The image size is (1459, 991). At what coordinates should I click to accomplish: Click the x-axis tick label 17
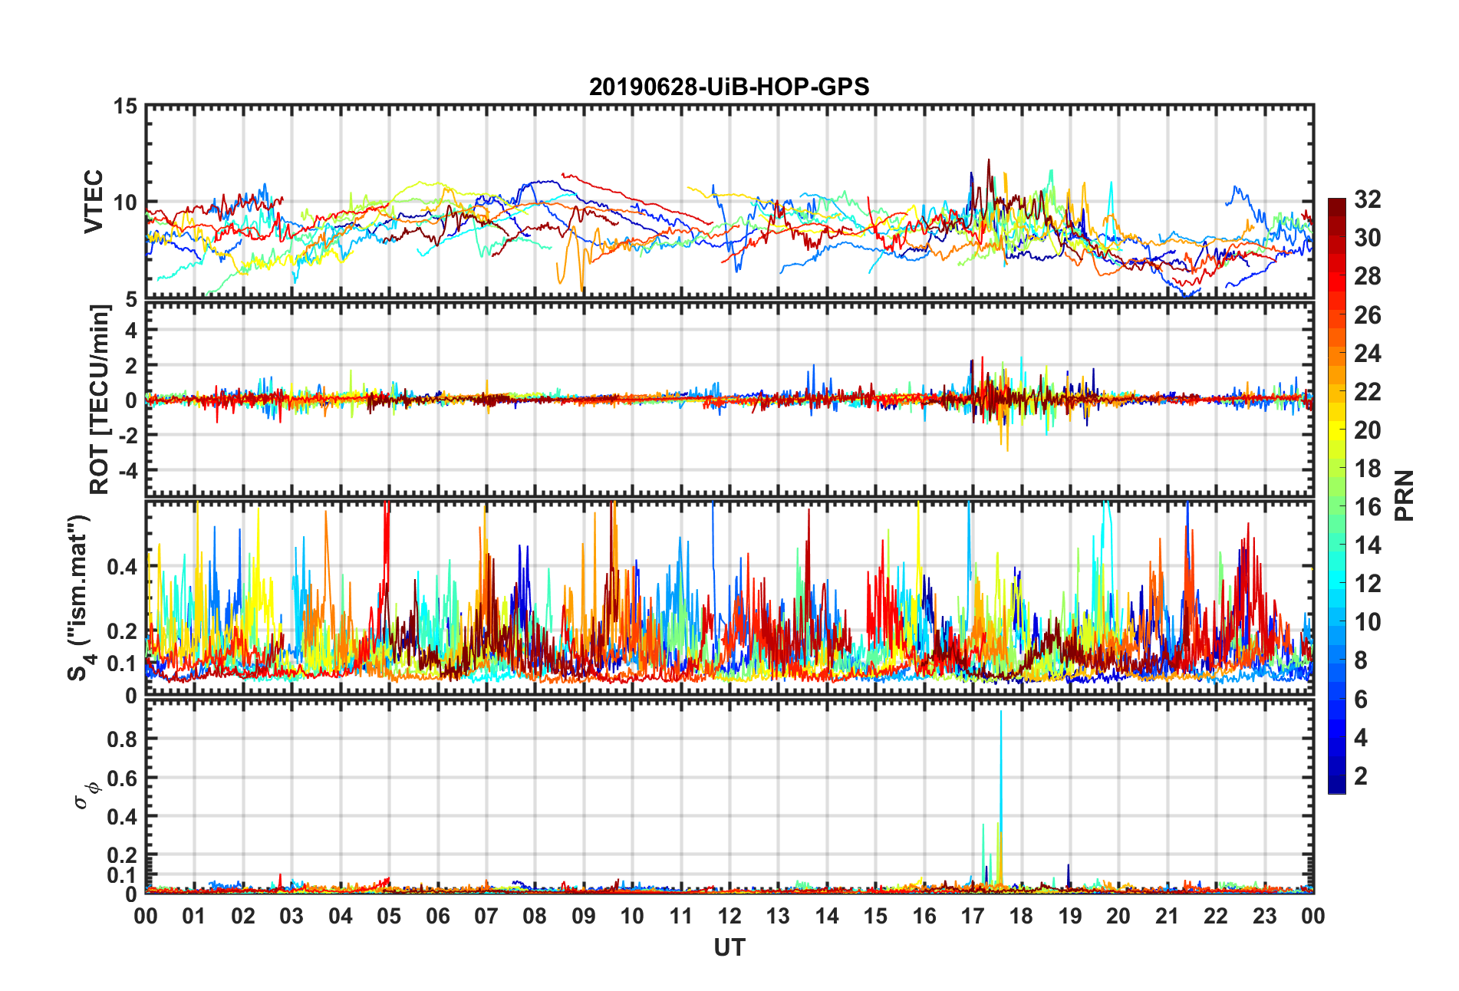[973, 916]
